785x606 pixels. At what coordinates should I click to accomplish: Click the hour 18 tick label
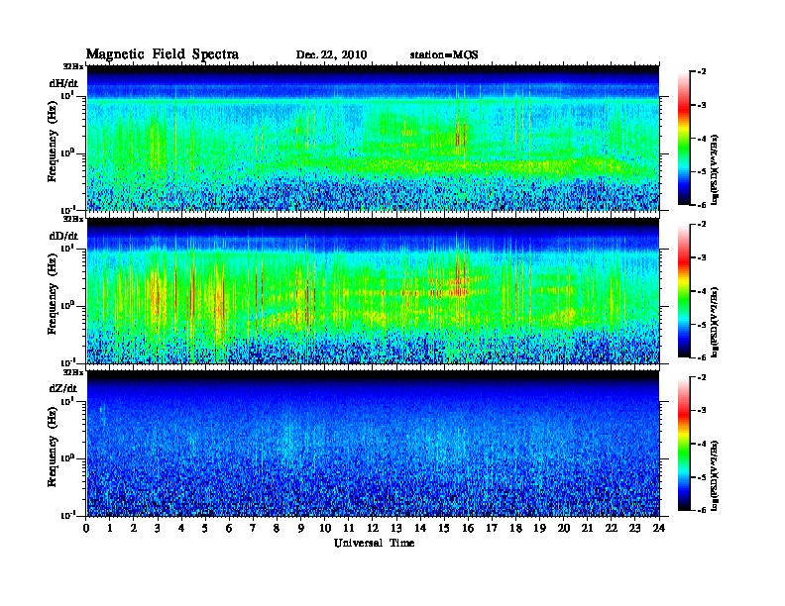pos(515,528)
